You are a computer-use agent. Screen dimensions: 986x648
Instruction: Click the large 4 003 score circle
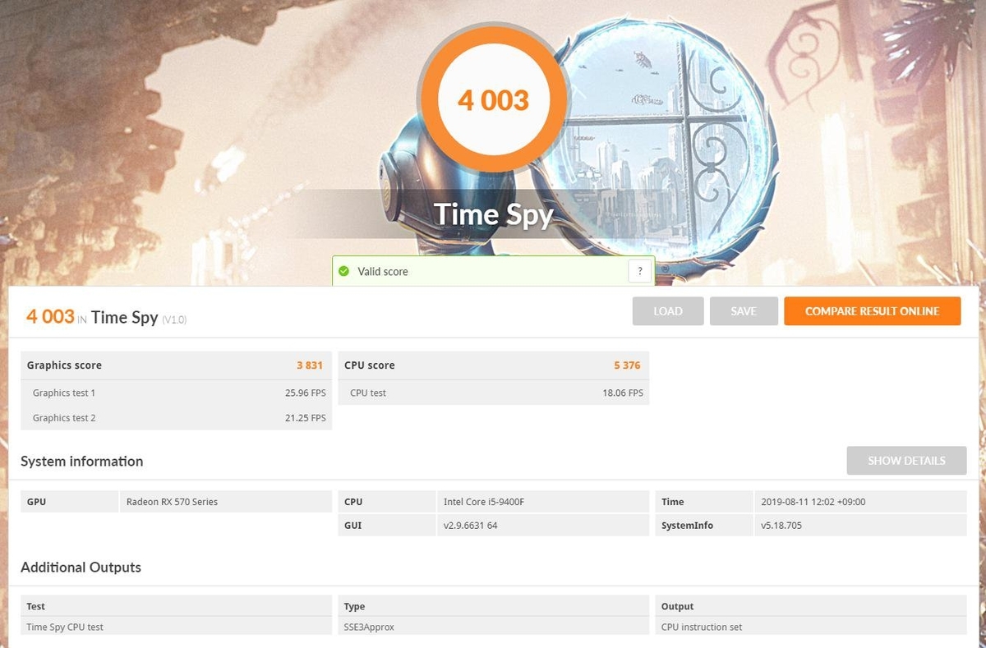(493, 100)
